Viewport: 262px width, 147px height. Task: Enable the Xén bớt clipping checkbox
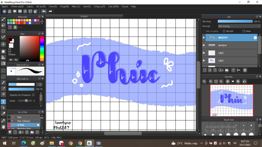pos(224,31)
